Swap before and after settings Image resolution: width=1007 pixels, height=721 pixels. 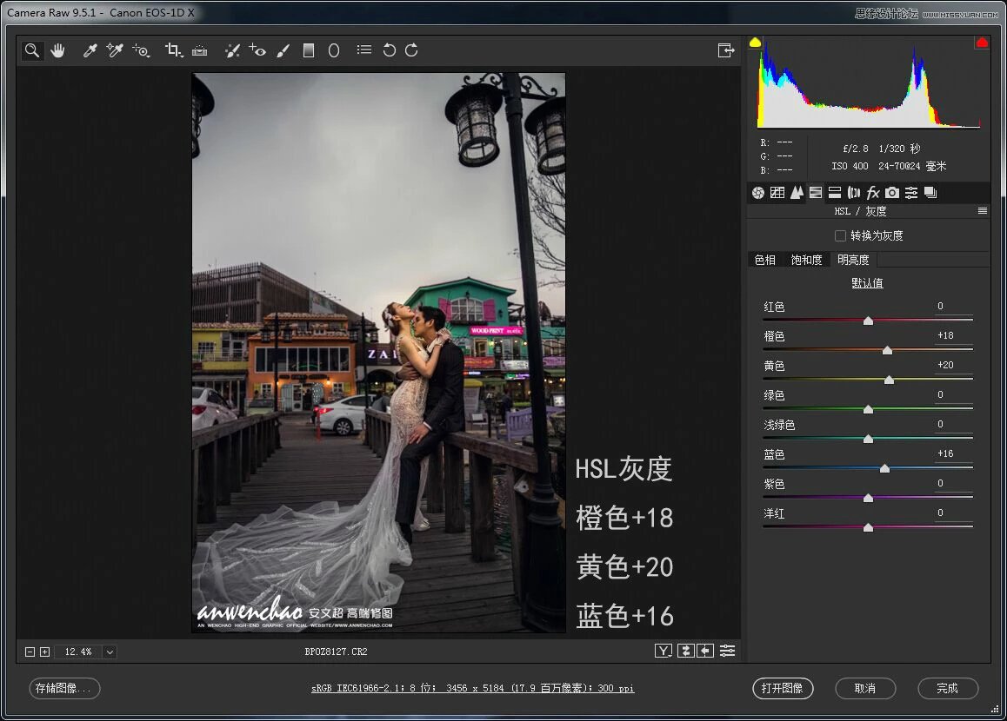(686, 652)
